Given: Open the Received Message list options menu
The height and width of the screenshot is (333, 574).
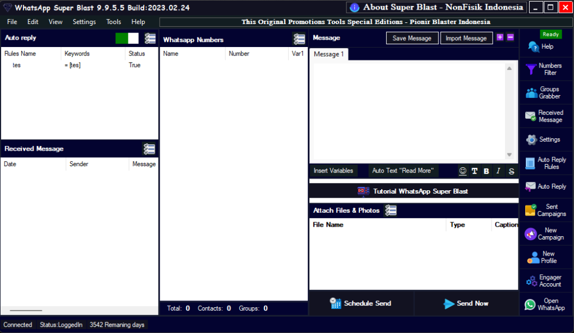Looking at the screenshot, I should coord(149,149).
